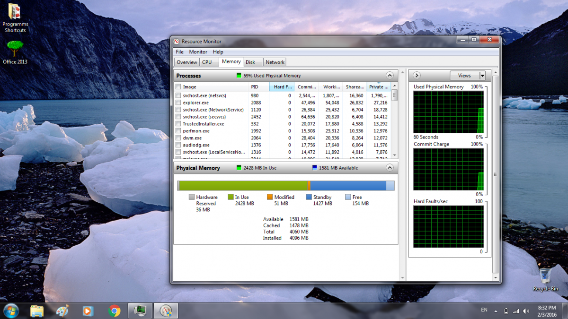This screenshot has height=319, width=568.
Task: Click the Windows Start orb
Action: [11, 310]
